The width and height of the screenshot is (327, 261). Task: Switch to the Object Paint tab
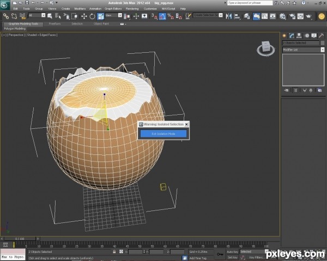101,24
